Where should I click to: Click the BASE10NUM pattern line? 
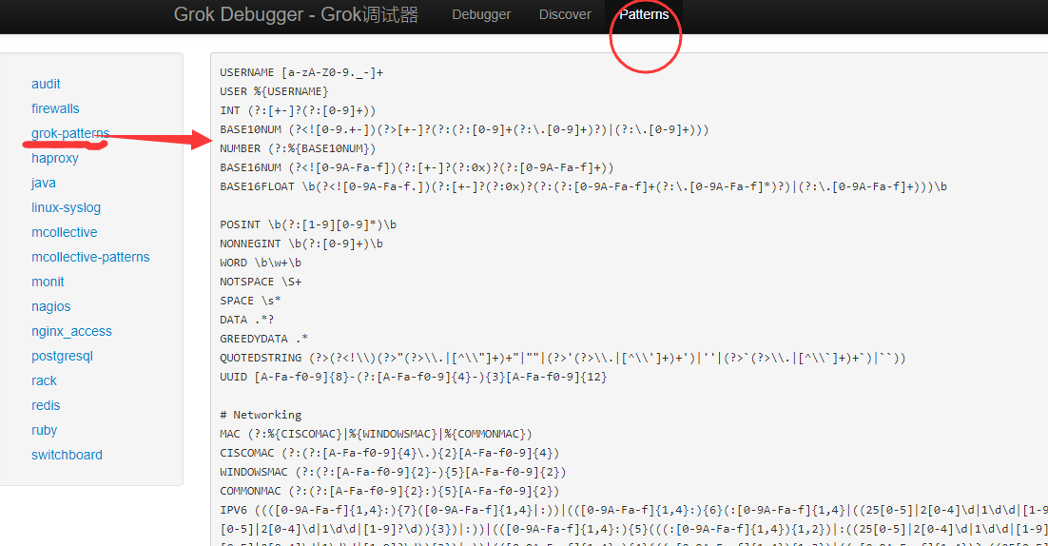tap(464, 129)
